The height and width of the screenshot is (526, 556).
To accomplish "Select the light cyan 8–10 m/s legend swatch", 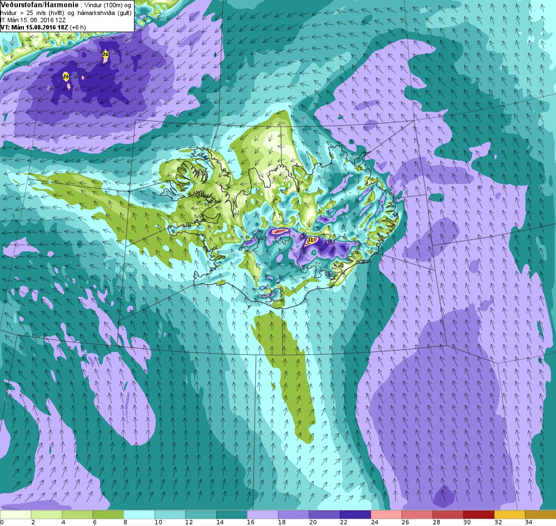I will click(x=139, y=514).
